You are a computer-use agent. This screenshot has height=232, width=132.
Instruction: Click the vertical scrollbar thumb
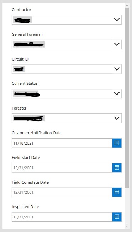coord(127,98)
